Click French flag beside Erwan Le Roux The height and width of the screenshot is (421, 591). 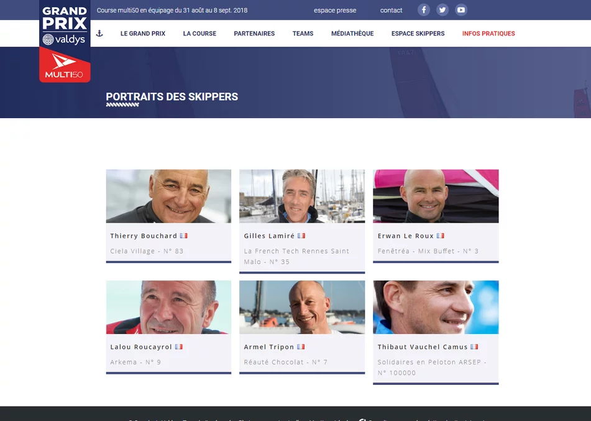(440, 236)
